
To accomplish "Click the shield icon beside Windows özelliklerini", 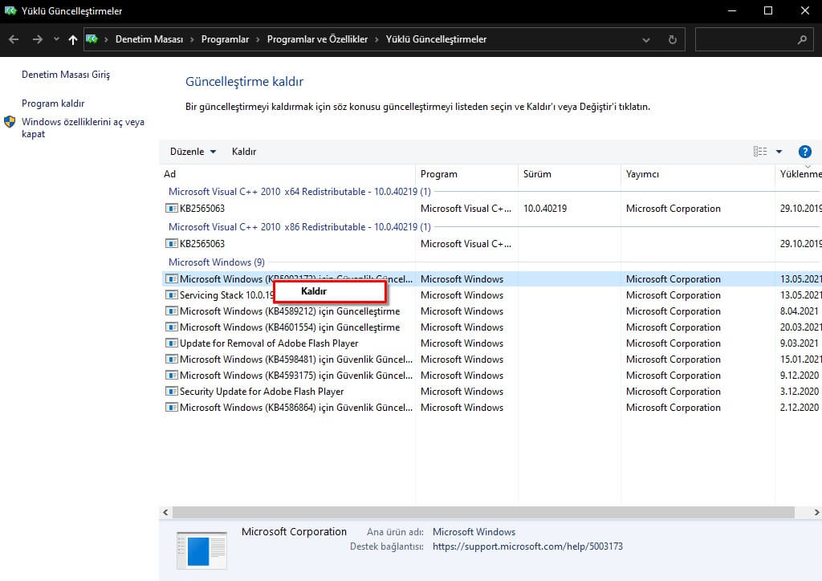I will (10, 122).
